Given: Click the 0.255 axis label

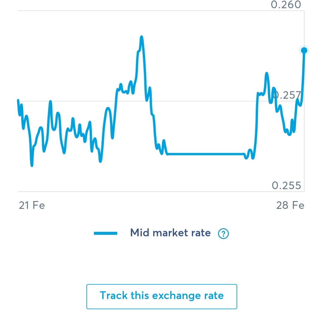Looking at the screenshot, I should pos(286,185).
